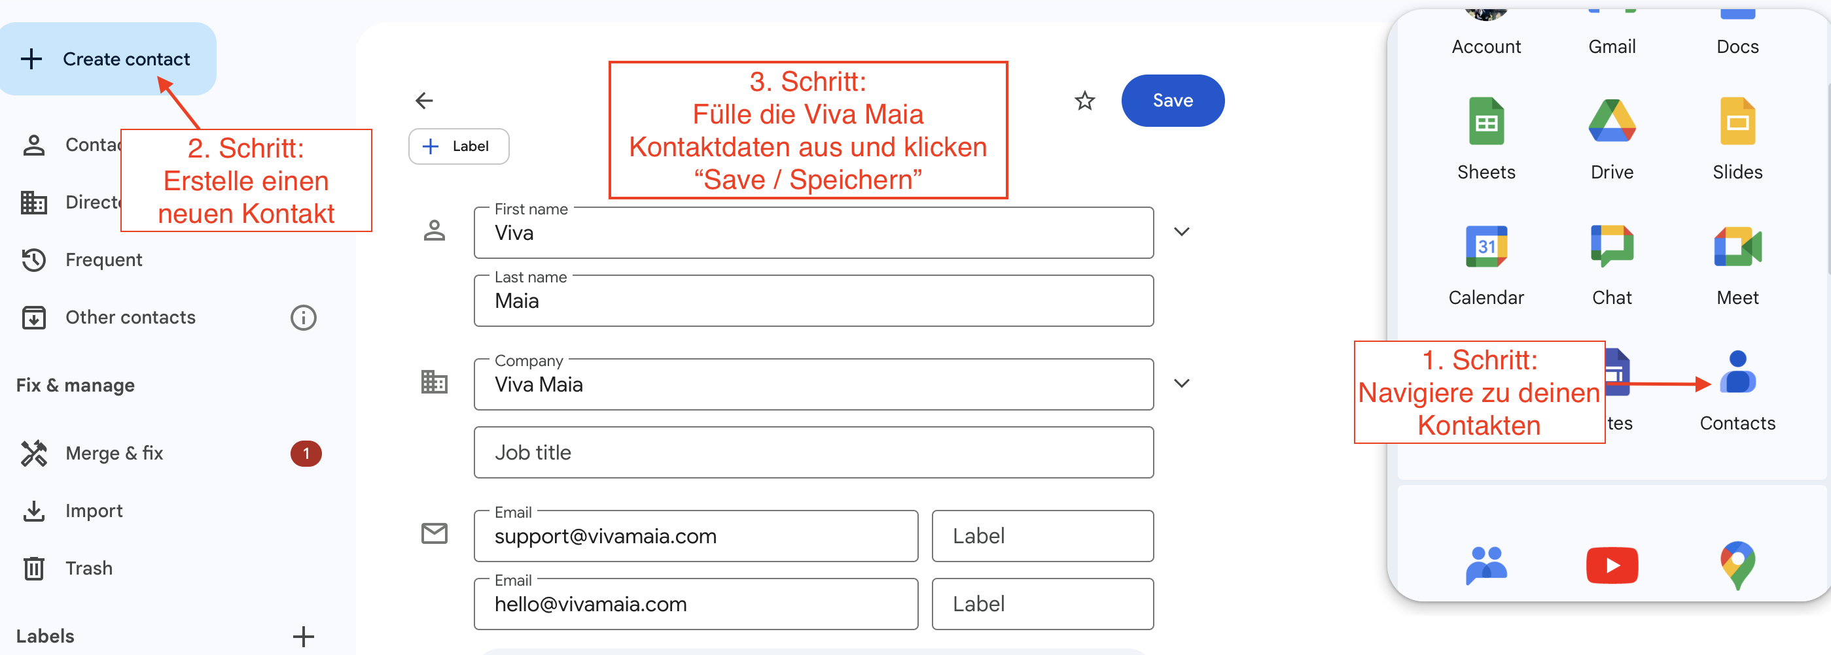Screen dimensions: 1831x655
Task: Open Calendar app icon
Action: (1485, 246)
